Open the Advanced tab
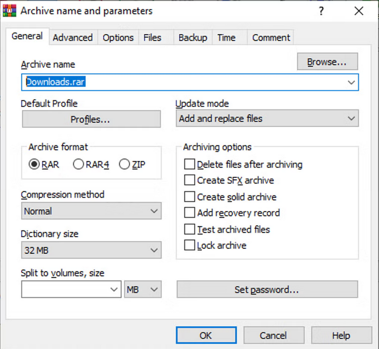379x349 pixels. tap(73, 37)
